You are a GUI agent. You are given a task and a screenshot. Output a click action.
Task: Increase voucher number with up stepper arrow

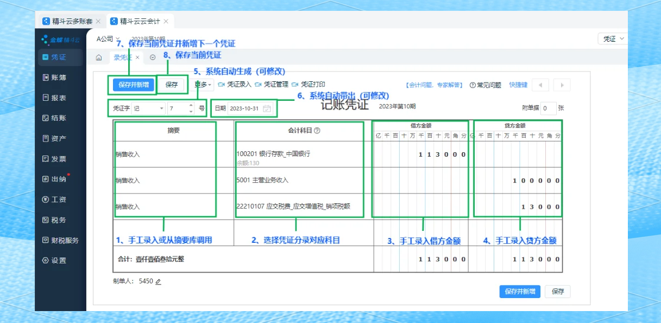point(191,104)
